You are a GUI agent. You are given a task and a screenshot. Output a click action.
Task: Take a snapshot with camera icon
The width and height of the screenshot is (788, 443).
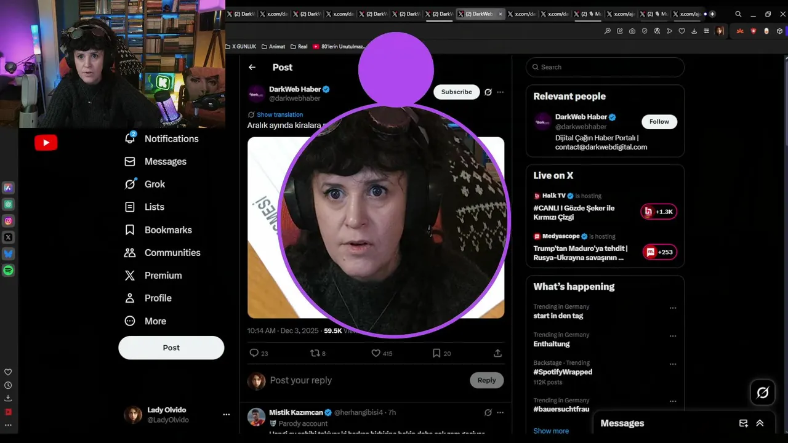(x=632, y=31)
